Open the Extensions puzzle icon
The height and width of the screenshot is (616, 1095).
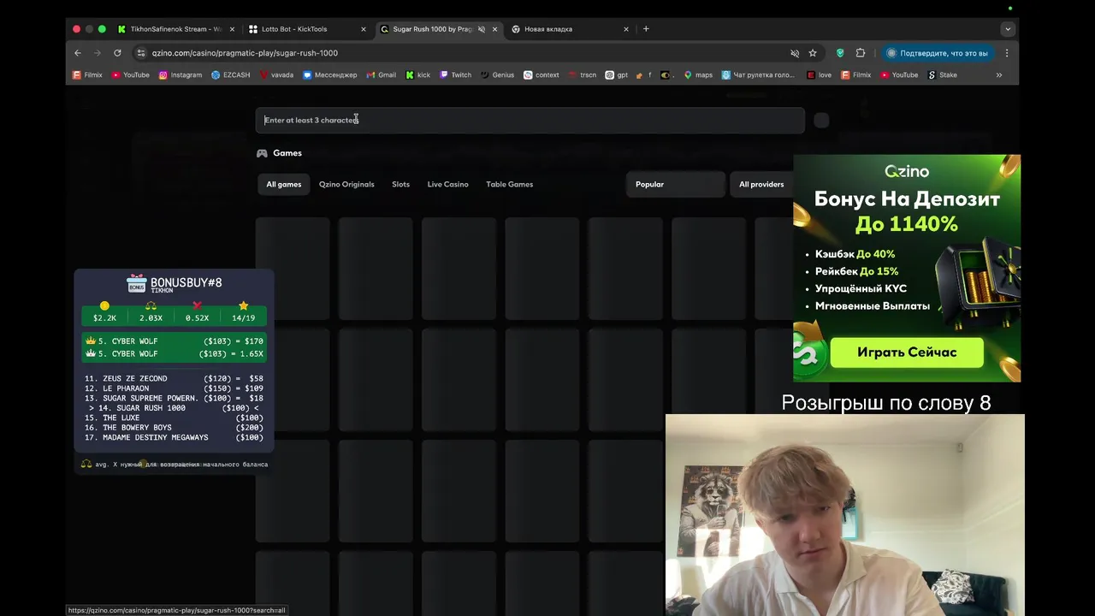tap(861, 53)
